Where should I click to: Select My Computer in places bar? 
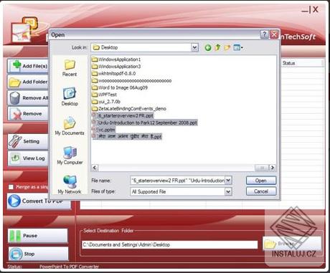click(70, 155)
